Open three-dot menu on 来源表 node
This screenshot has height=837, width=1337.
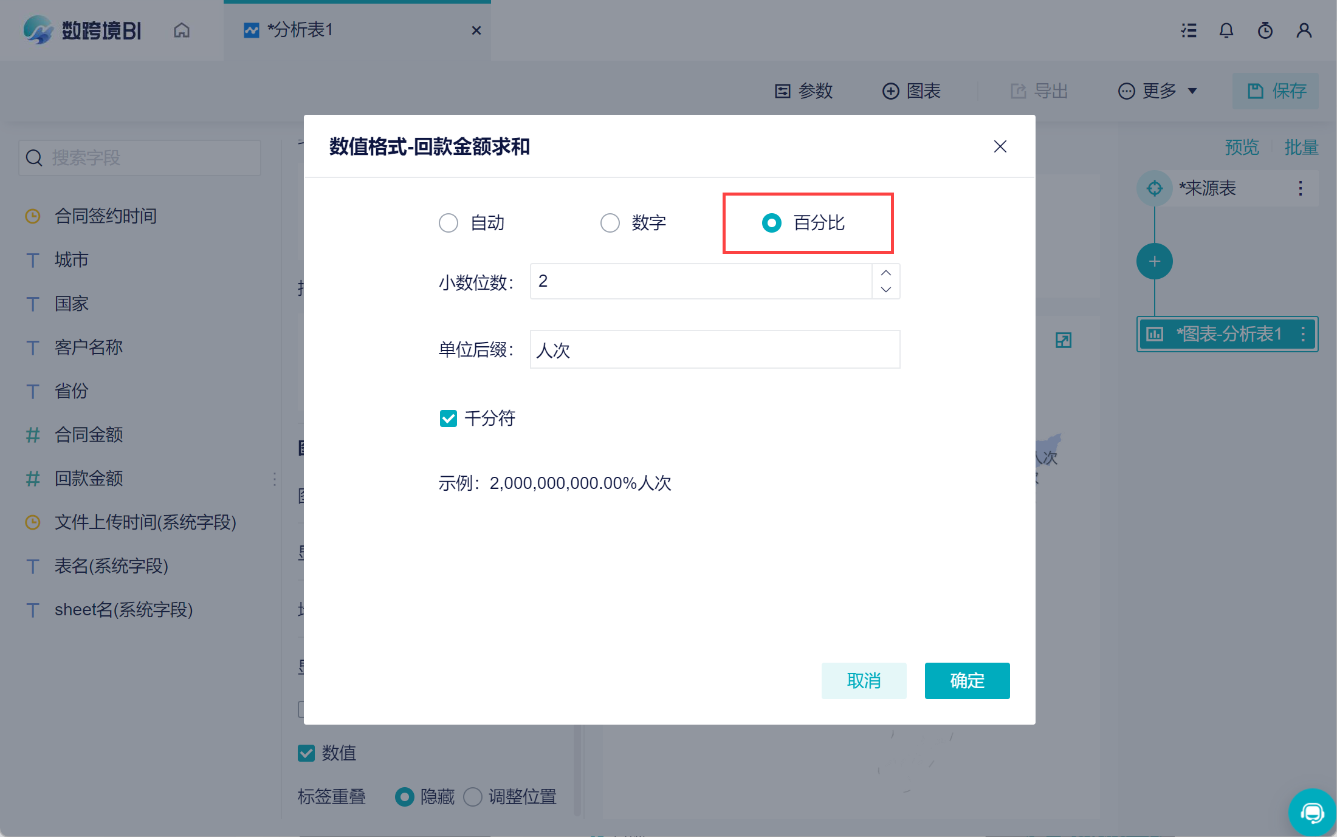tap(1301, 188)
